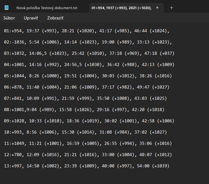The height and width of the screenshot is (184, 209).
Task: Click on 02:-1036 text
Action: pyautogui.click(x=14, y=42)
